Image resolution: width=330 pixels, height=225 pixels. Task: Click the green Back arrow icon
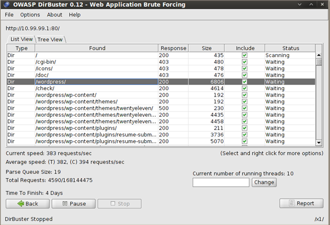[x=21, y=204]
